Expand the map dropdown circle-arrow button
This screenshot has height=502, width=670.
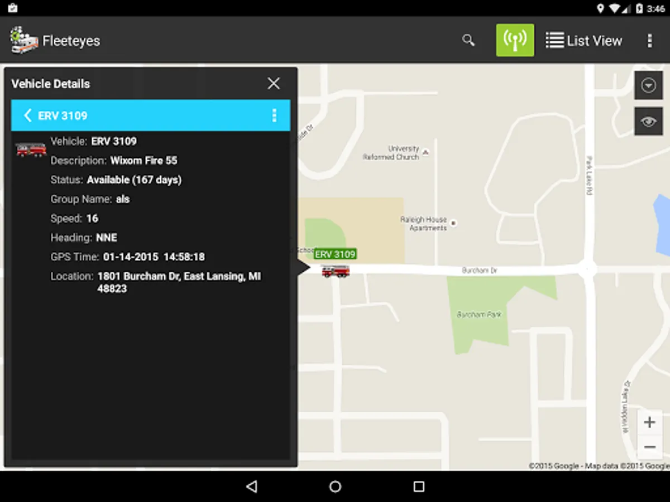click(x=648, y=85)
